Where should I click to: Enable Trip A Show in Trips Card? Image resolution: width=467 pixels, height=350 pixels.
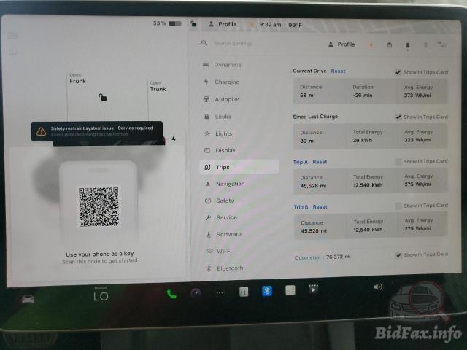(398, 161)
